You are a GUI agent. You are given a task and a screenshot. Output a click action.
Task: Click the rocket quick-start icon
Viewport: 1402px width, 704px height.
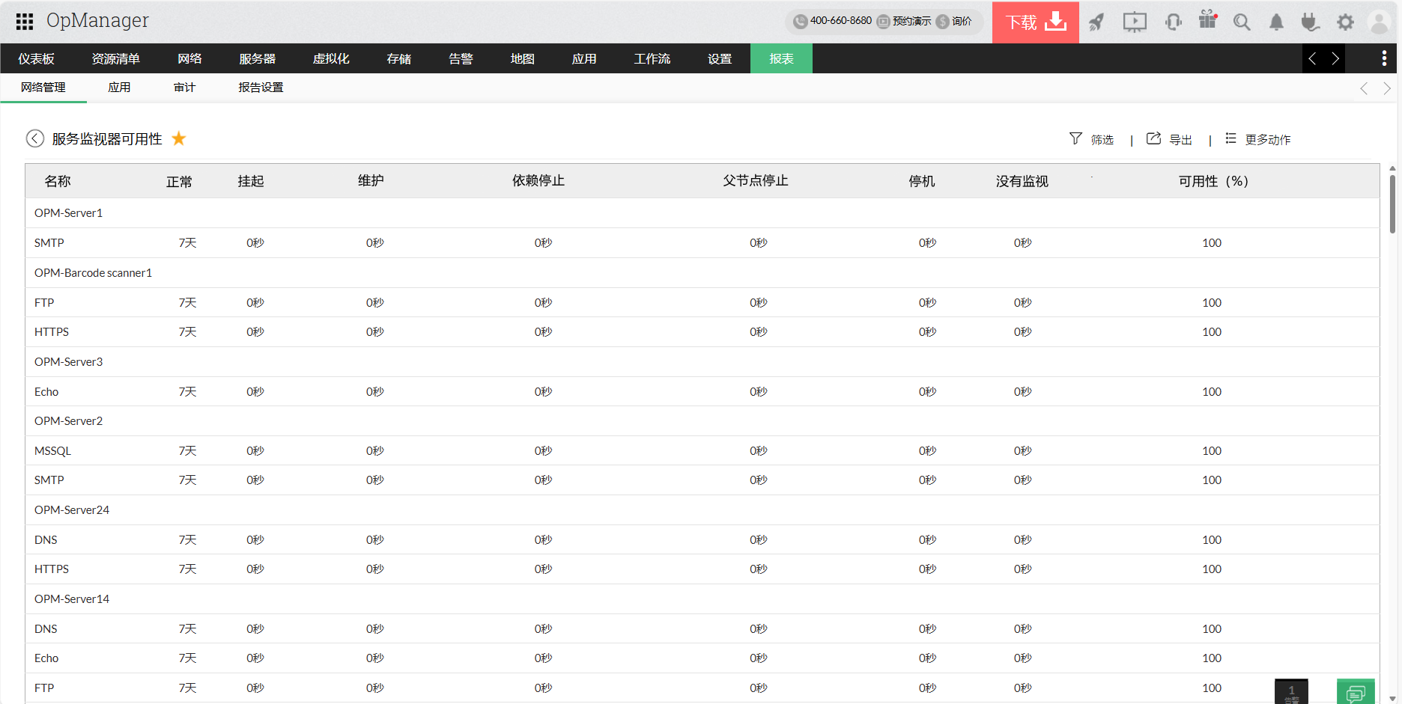tap(1096, 22)
